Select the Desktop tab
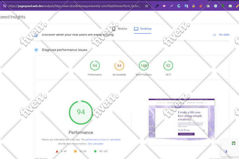 tap(143, 28)
